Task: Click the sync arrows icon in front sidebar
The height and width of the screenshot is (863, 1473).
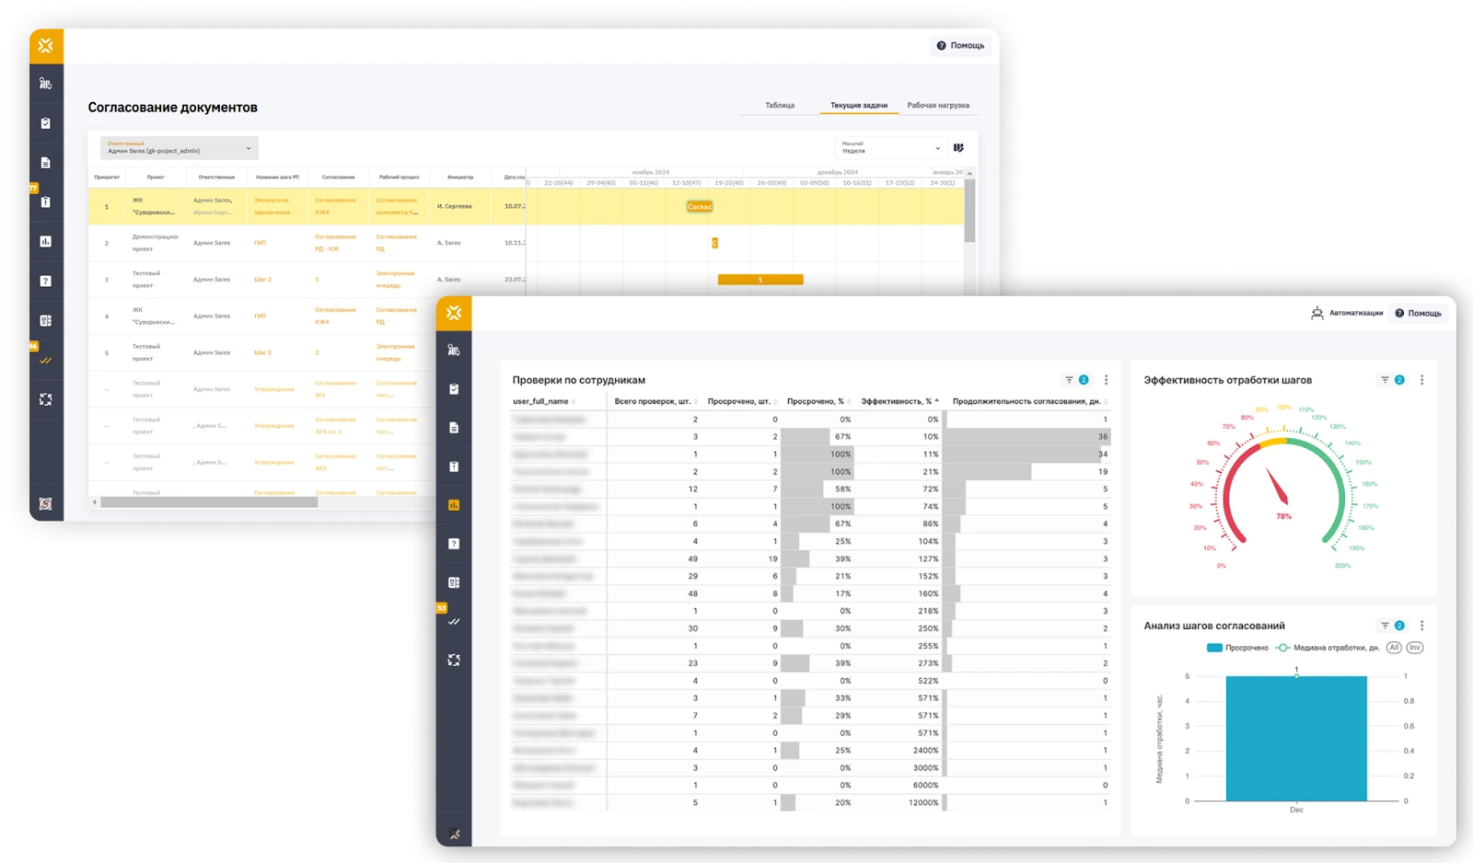Action: pyautogui.click(x=454, y=660)
